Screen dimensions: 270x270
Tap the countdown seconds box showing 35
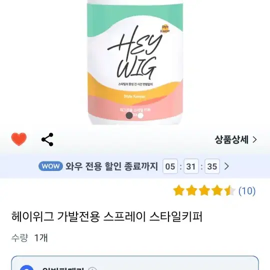[212, 166]
